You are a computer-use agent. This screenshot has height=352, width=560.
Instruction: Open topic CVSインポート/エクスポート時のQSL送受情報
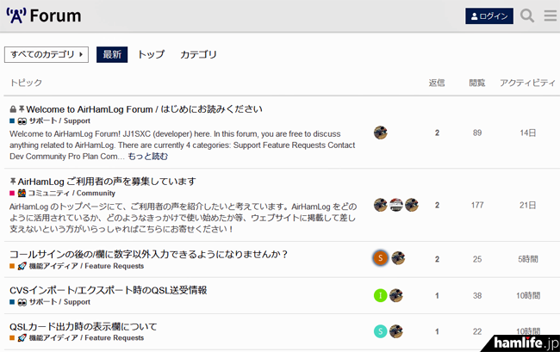[x=108, y=290]
